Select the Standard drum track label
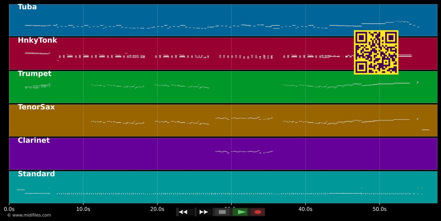 (x=36, y=174)
